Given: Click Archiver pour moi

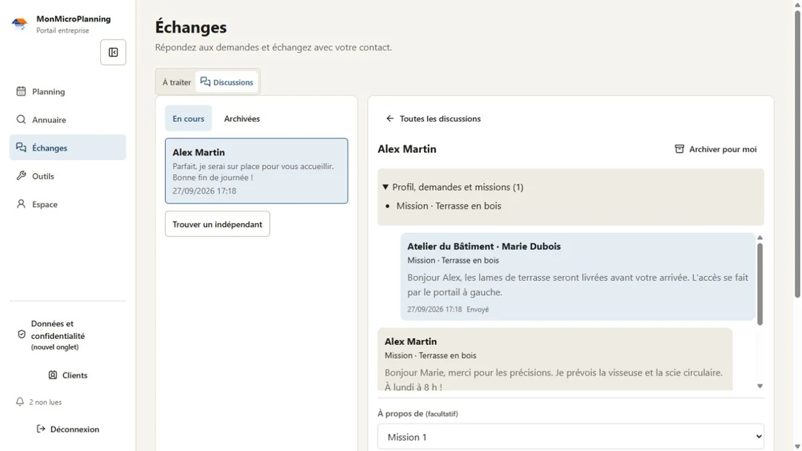Looking at the screenshot, I should (x=716, y=149).
